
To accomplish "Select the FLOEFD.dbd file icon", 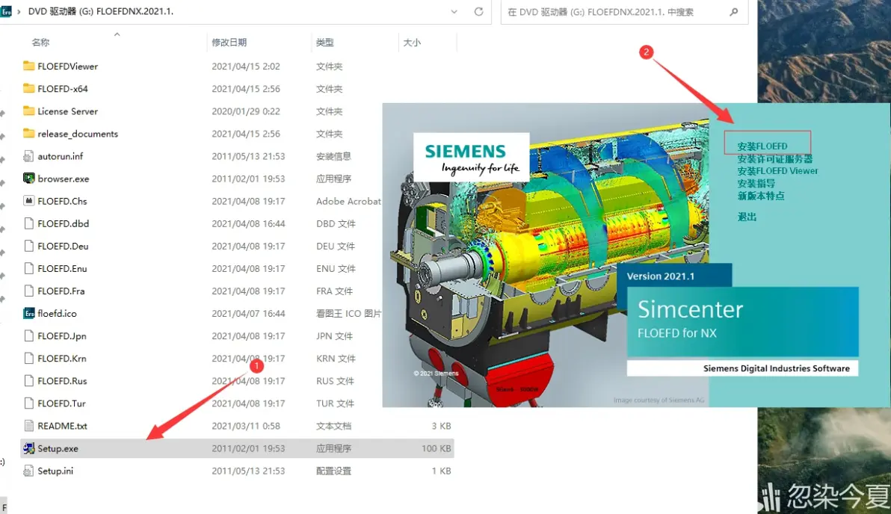I will point(29,224).
